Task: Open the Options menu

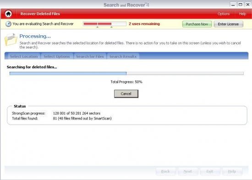Action: coord(224,14)
